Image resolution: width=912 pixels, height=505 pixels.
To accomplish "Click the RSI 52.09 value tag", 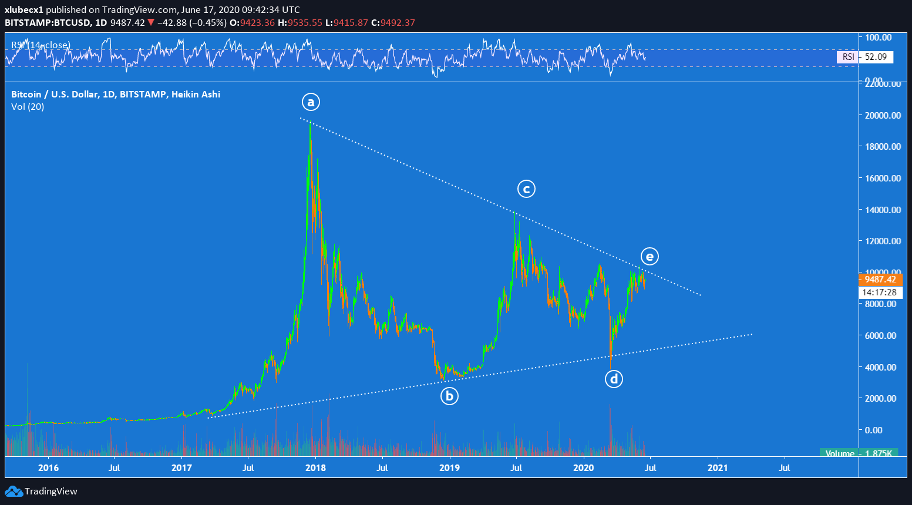I will [x=865, y=57].
